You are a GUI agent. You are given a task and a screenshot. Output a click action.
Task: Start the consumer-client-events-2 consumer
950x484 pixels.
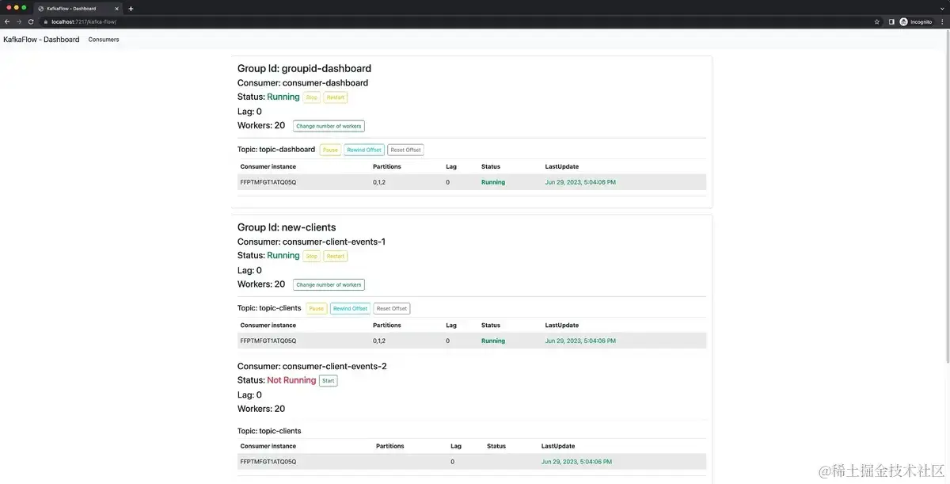[328, 381]
